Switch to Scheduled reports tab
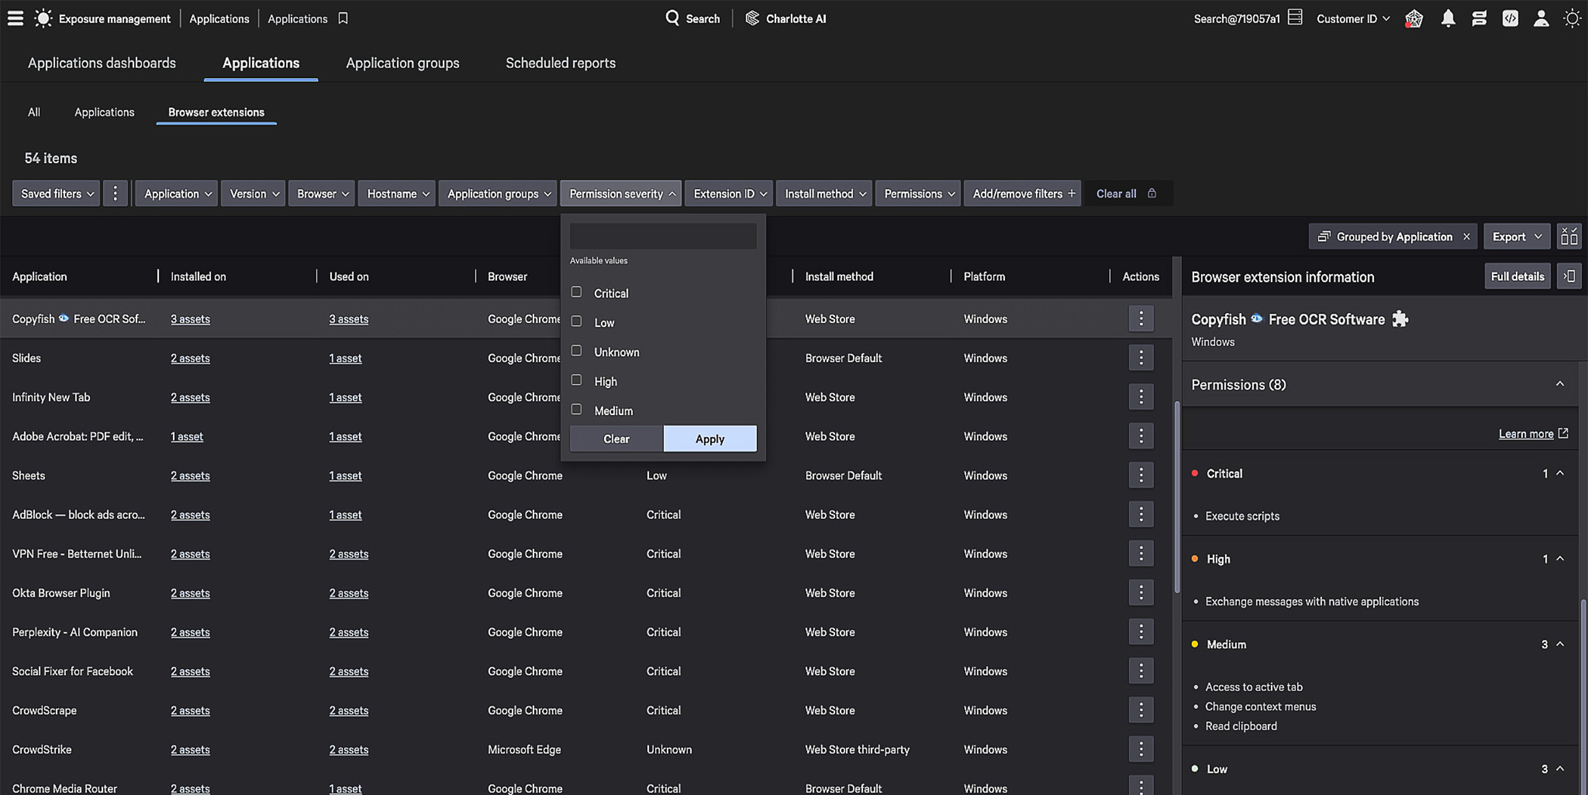The height and width of the screenshot is (795, 1588). (561, 63)
